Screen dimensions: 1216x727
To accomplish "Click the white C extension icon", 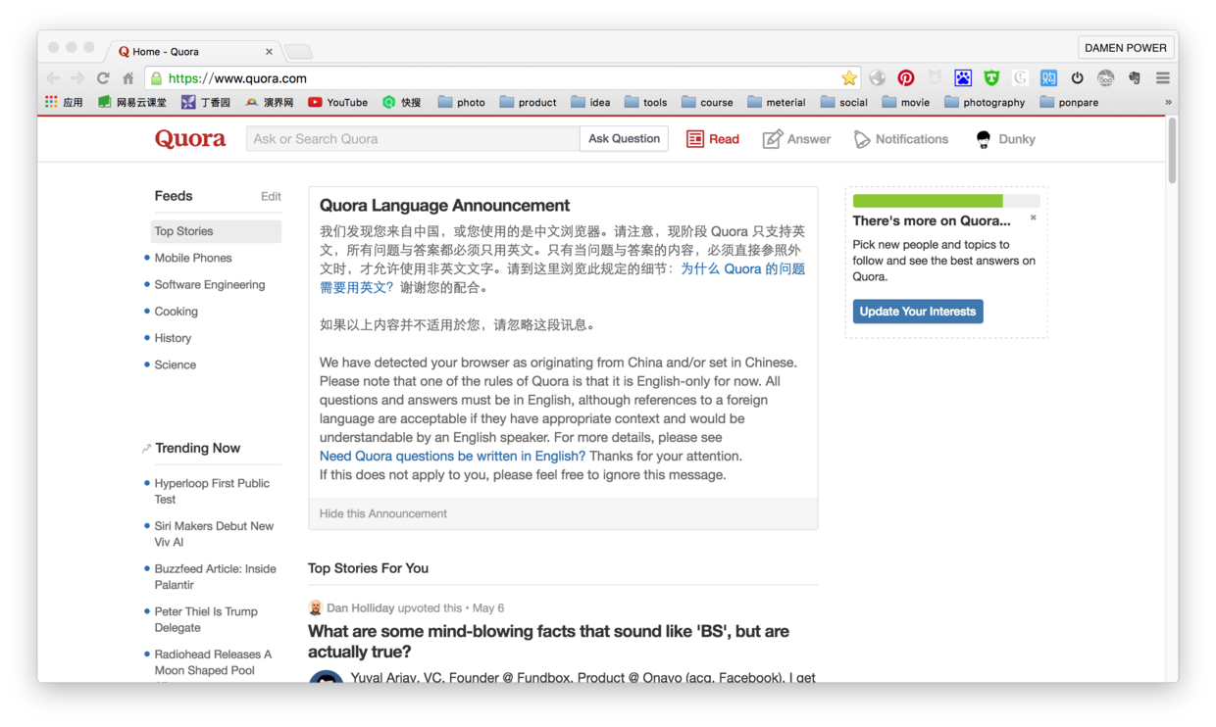I will point(1020,78).
